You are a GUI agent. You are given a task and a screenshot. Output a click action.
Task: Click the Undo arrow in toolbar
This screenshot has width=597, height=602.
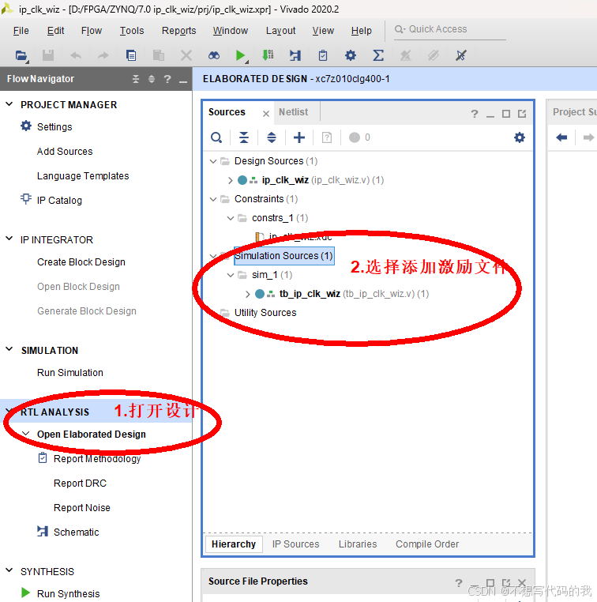[x=76, y=55]
